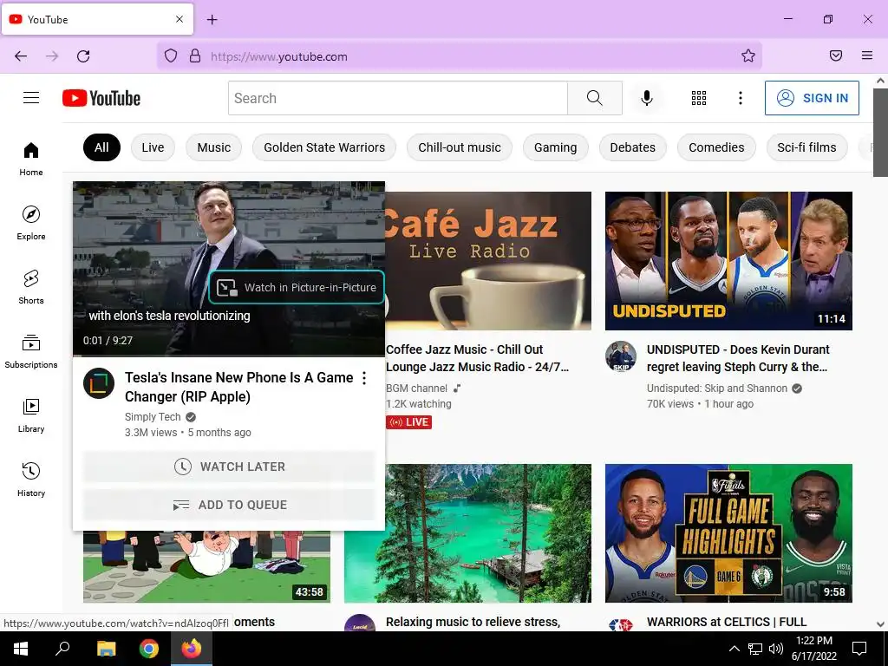The height and width of the screenshot is (666, 888).
Task: Open the Family Guy 43:58 thumbnail
Action: [x=206, y=566]
